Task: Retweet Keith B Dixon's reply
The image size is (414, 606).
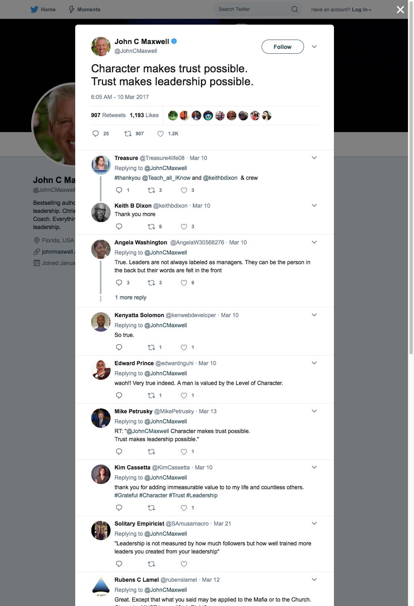Action: point(151,227)
